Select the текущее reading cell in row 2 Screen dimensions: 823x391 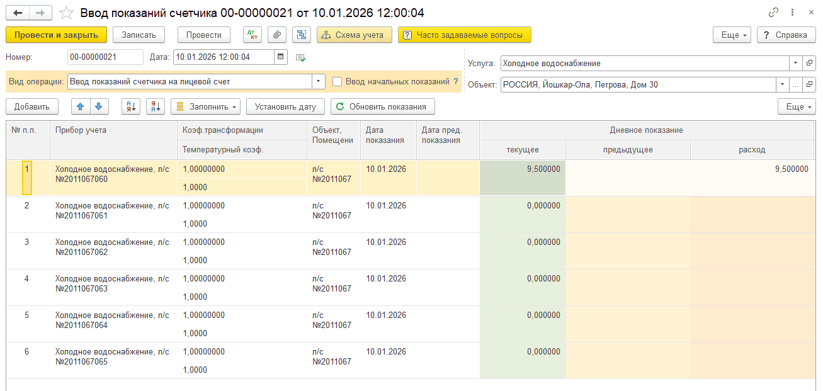click(523, 214)
